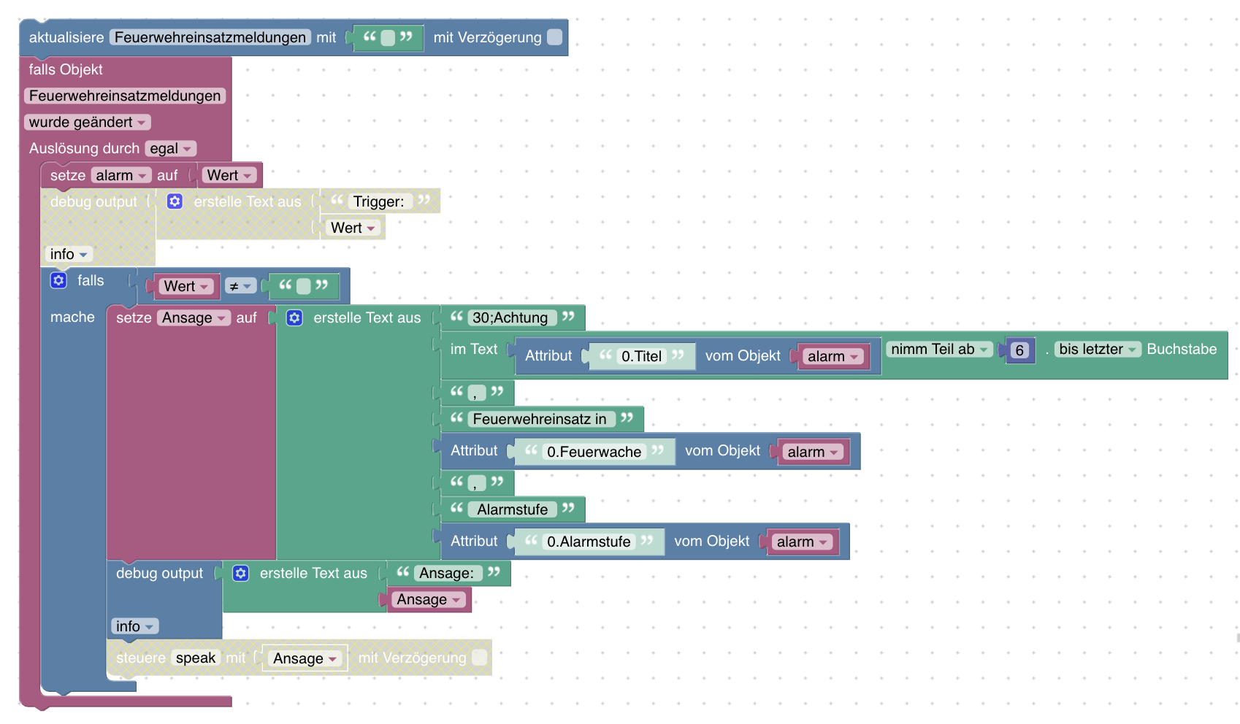Open alarm dropdown next to 0.Titel

pos(833,356)
